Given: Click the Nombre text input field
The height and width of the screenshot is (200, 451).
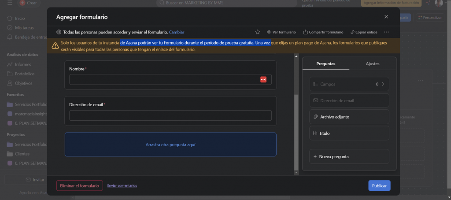Looking at the screenshot, I should 164,79.
